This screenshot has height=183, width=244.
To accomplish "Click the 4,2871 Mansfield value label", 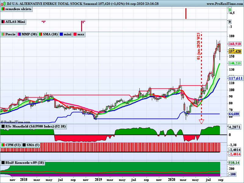I will (x=235, y=127).
